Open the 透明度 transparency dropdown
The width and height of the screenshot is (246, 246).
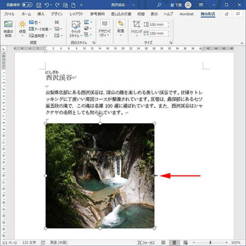(38, 36)
